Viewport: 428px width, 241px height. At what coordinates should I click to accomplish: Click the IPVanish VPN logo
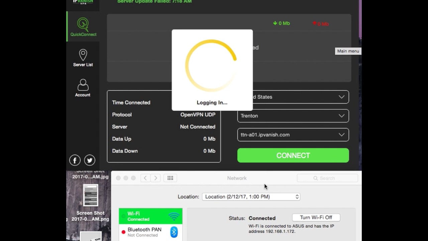83,2
